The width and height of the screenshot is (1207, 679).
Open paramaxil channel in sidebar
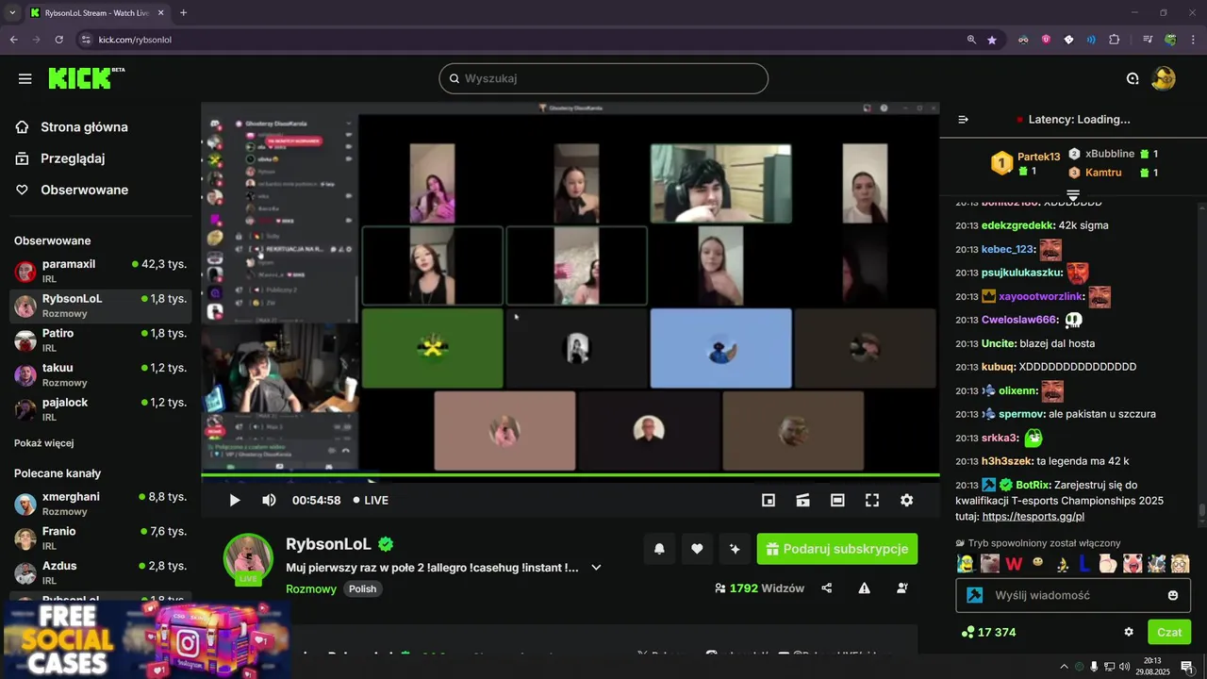[x=100, y=272]
